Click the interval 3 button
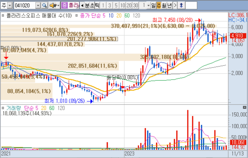 [x=110, y=6]
